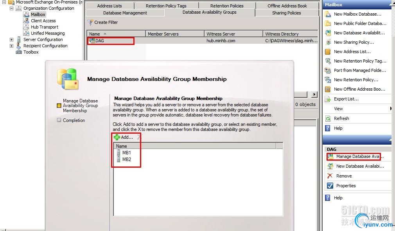
Task: Click the Manage Database Availability Group Membership icon
Action: (330, 156)
